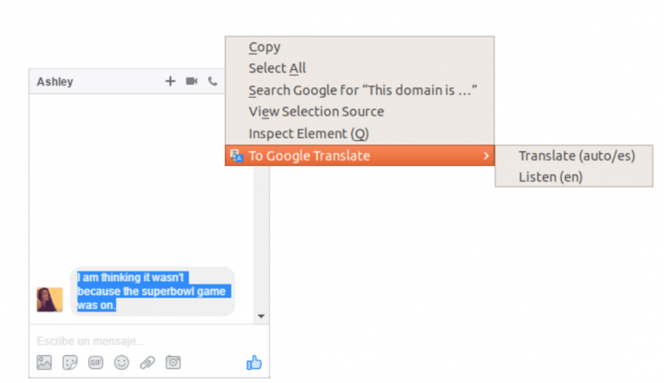This screenshot has width=664, height=383.
Task: Click Inspect Element (Q)
Action: tap(309, 134)
